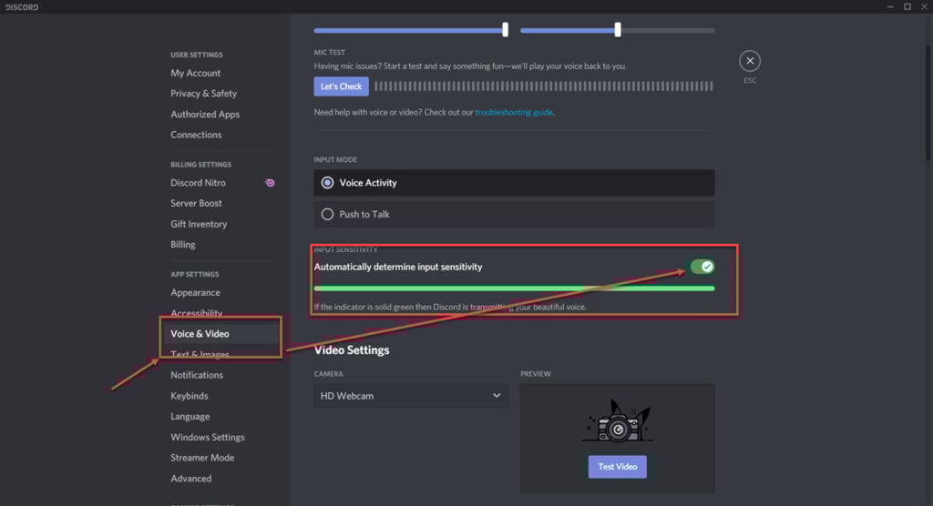Select the Push to Talk input mode
The width and height of the screenshot is (933, 506).
point(514,214)
